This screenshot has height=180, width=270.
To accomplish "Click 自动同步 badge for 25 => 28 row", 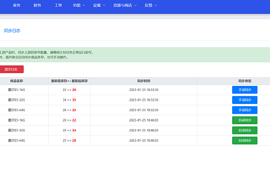I will pyautogui.click(x=245, y=140).
